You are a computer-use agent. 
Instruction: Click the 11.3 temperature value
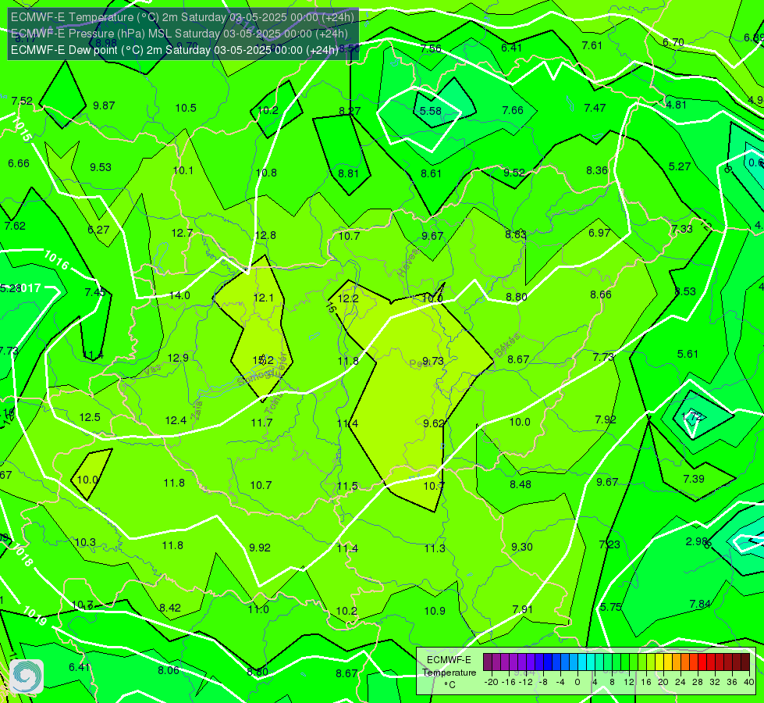click(x=435, y=548)
